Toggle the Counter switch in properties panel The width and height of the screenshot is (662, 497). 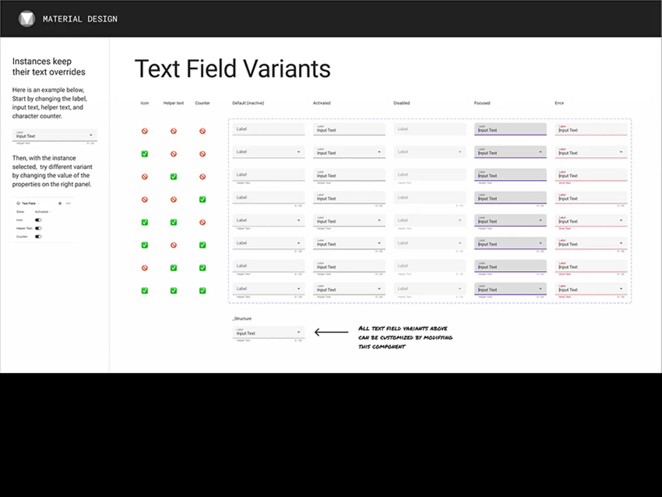click(38, 236)
